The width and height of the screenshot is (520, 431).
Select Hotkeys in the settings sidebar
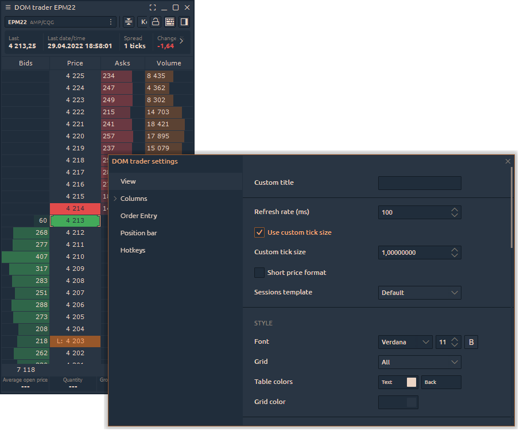pos(134,250)
